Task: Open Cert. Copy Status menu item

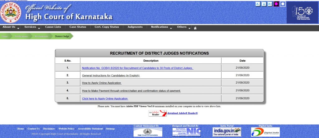Action: pos(107,27)
